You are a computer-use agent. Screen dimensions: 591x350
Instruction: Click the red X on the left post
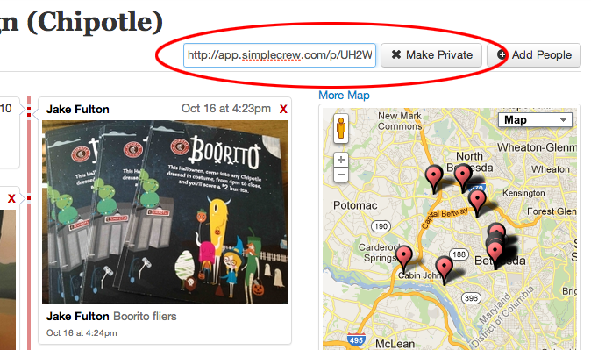pyautogui.click(x=11, y=198)
